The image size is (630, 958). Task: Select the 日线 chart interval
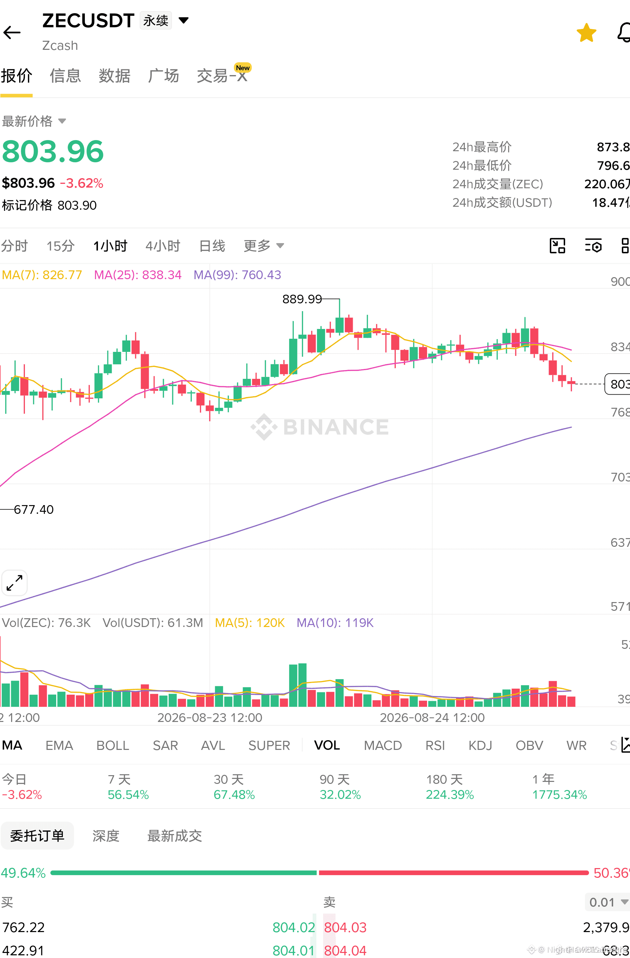point(212,245)
